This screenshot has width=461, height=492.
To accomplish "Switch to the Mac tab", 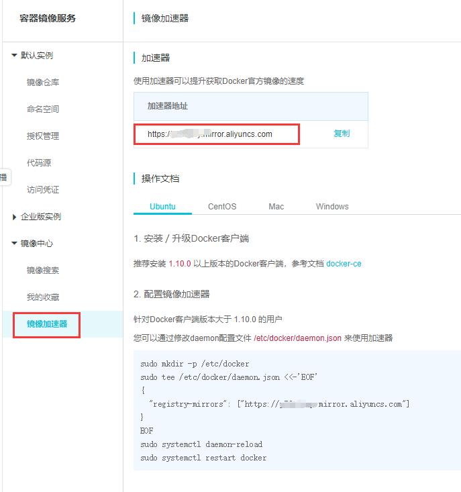I will 276,207.
